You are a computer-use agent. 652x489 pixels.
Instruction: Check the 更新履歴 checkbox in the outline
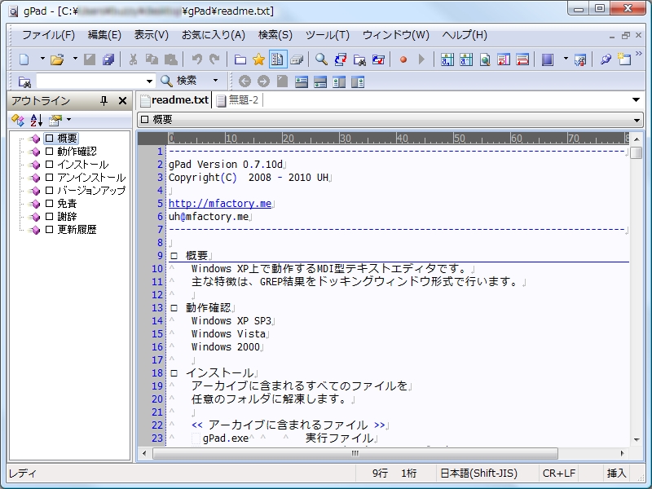[x=48, y=231]
